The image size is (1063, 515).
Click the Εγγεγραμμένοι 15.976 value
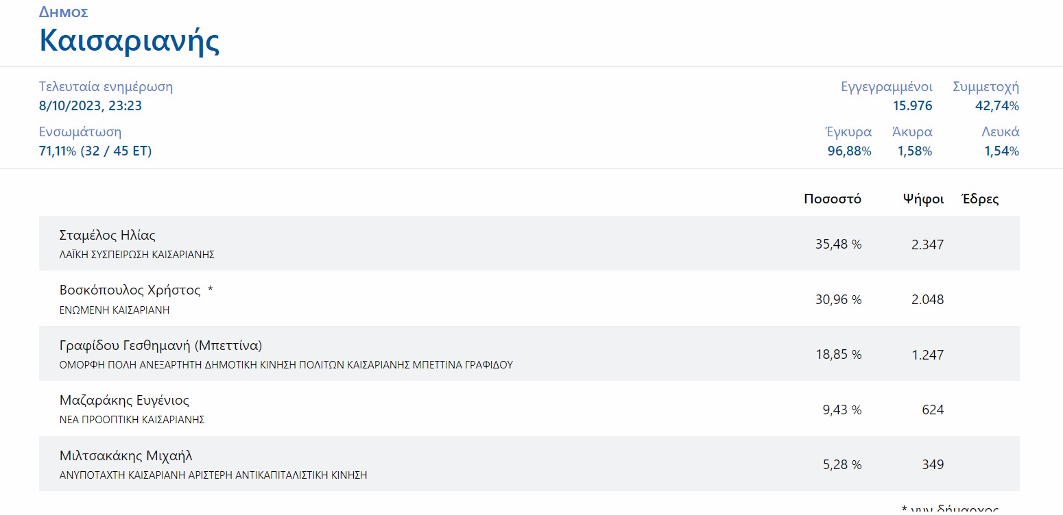(912, 106)
